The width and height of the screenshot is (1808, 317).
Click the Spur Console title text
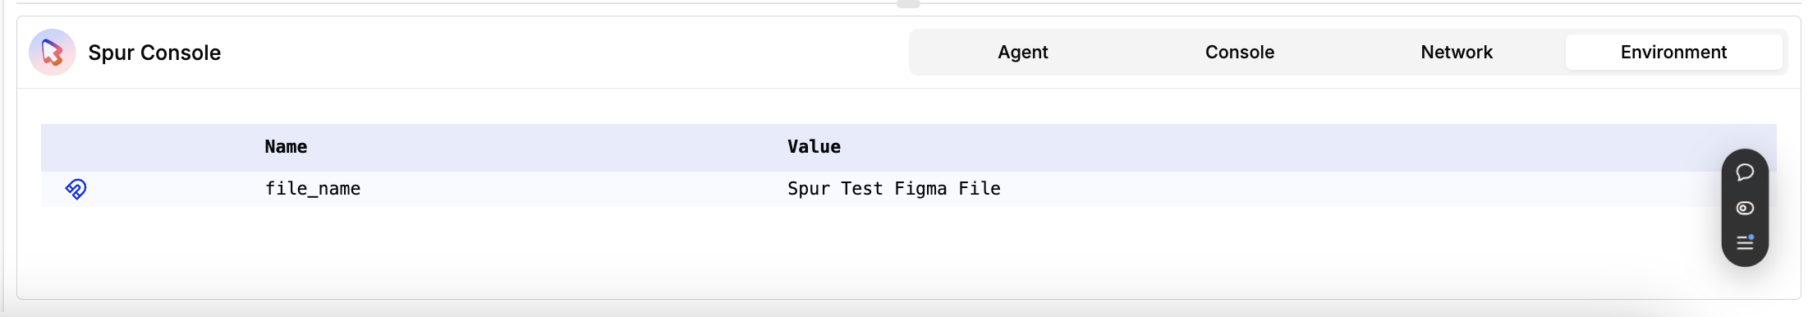154,53
